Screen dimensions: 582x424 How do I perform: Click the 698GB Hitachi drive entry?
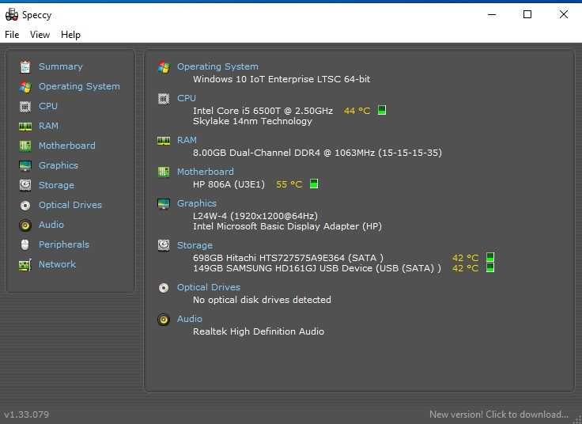point(288,258)
